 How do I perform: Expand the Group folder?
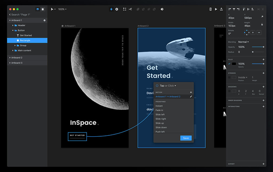point(15,45)
